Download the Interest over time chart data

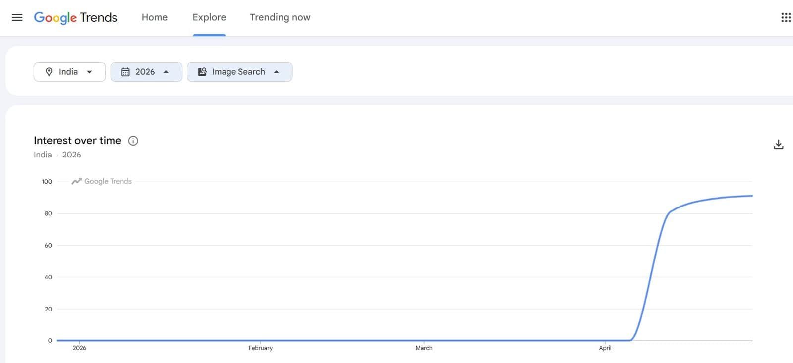pos(778,144)
